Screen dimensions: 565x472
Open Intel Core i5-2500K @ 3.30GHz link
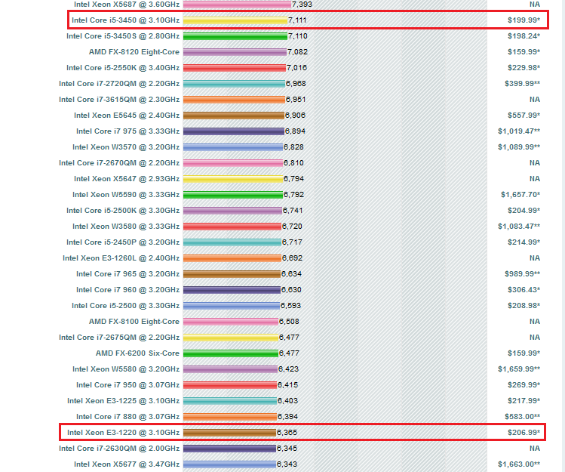click(123, 211)
